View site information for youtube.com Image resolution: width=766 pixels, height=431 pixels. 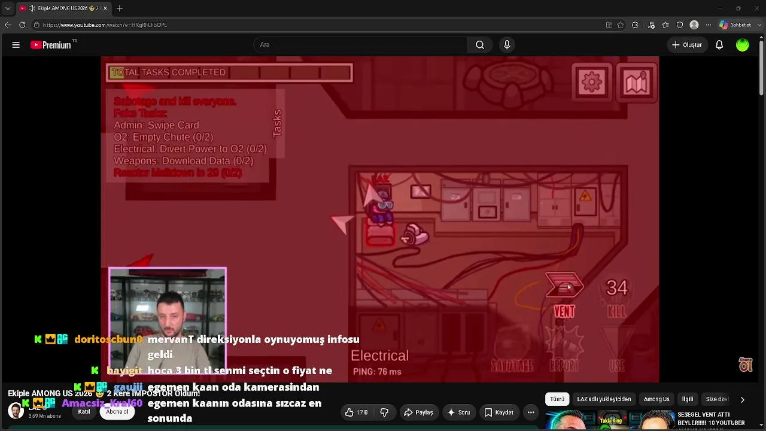[x=37, y=25]
